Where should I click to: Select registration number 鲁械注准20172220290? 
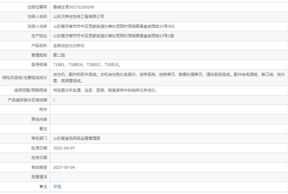point(73,7)
